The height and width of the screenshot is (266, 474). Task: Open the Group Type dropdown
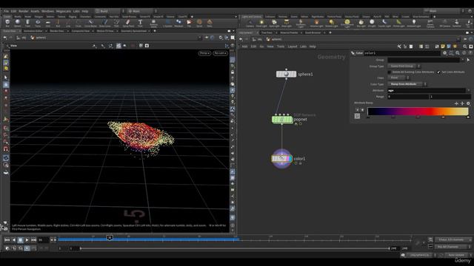click(404, 66)
